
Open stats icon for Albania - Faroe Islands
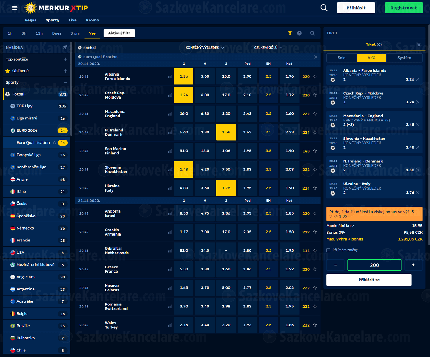[170, 76]
